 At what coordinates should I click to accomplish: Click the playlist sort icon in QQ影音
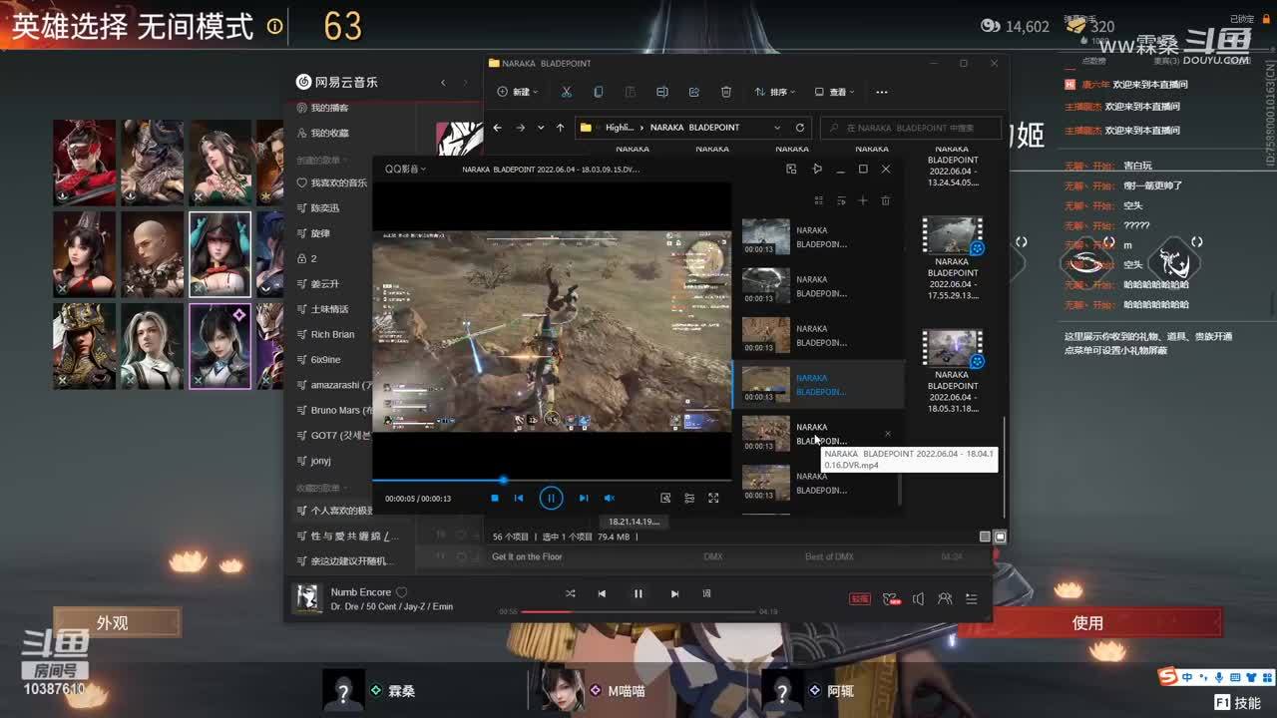841,200
